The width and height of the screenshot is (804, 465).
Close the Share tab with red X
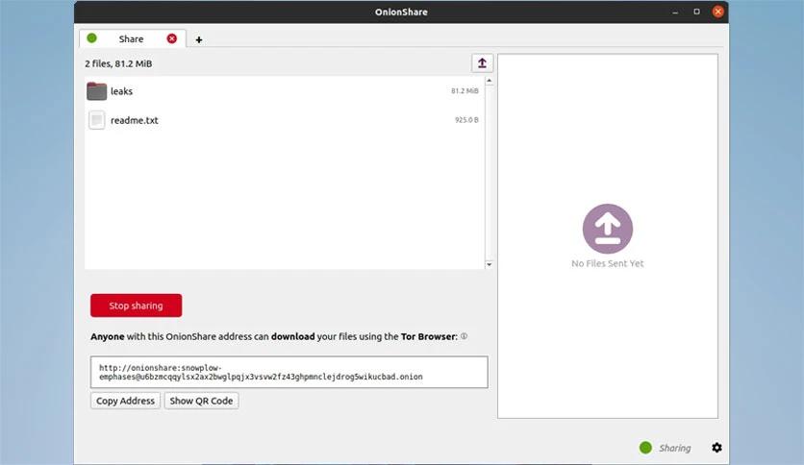click(172, 38)
